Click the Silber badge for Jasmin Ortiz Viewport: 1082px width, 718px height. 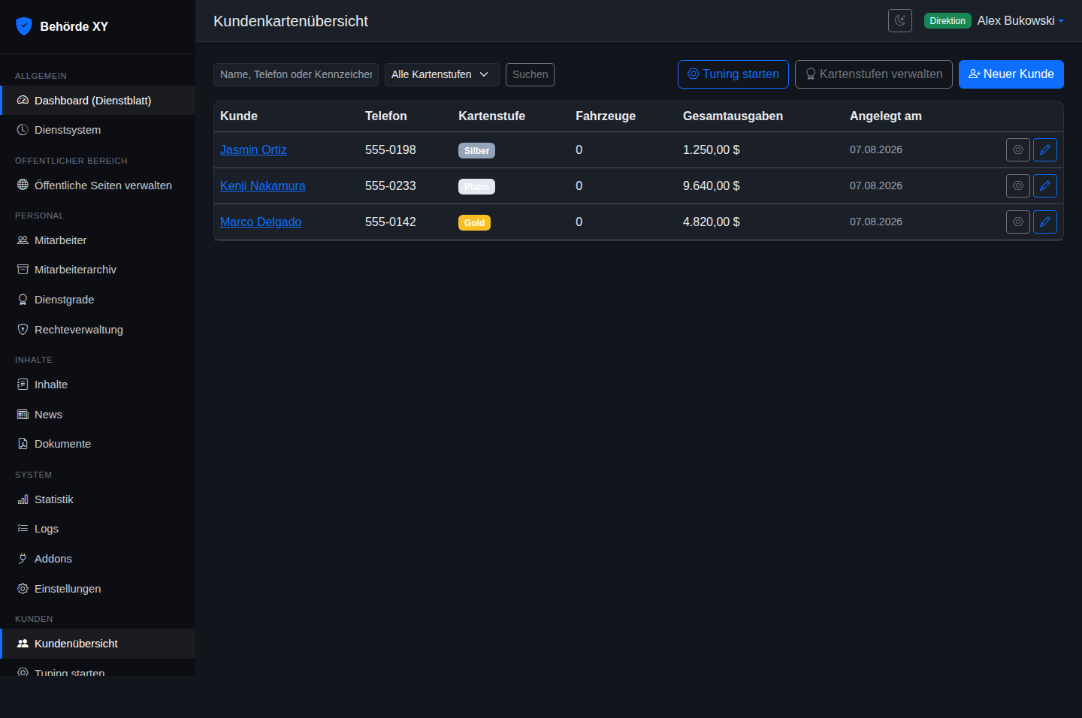coord(476,151)
